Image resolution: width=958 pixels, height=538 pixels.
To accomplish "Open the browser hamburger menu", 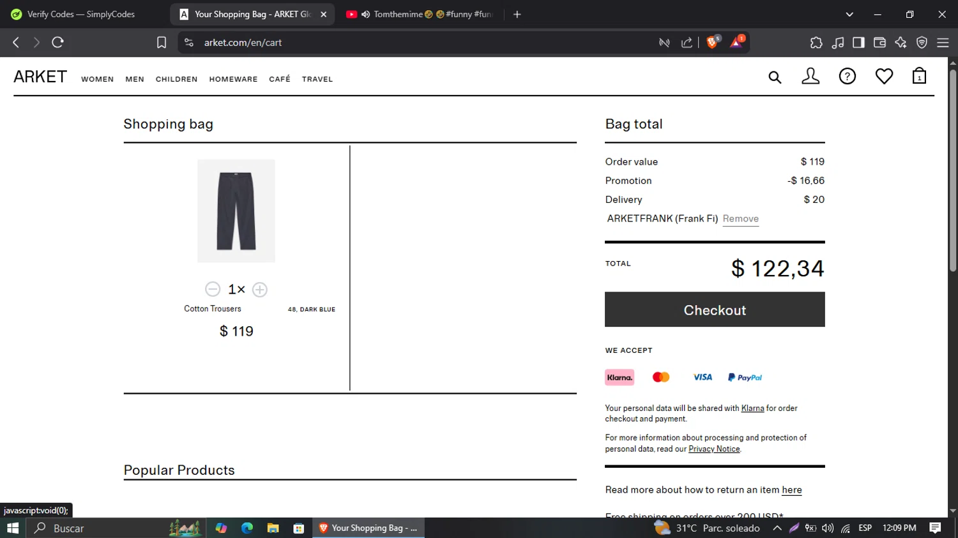I will point(943,43).
